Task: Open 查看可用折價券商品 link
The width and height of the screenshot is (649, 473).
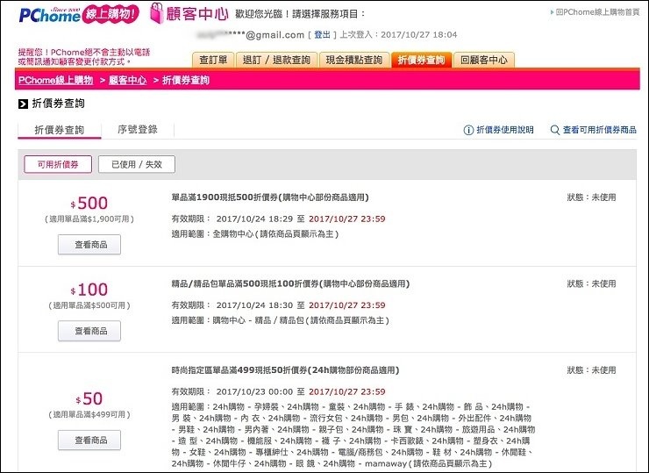Action: (x=599, y=130)
